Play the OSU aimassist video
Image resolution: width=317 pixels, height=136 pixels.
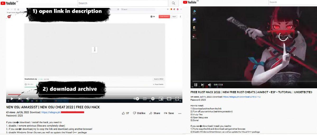(x=12, y=99)
